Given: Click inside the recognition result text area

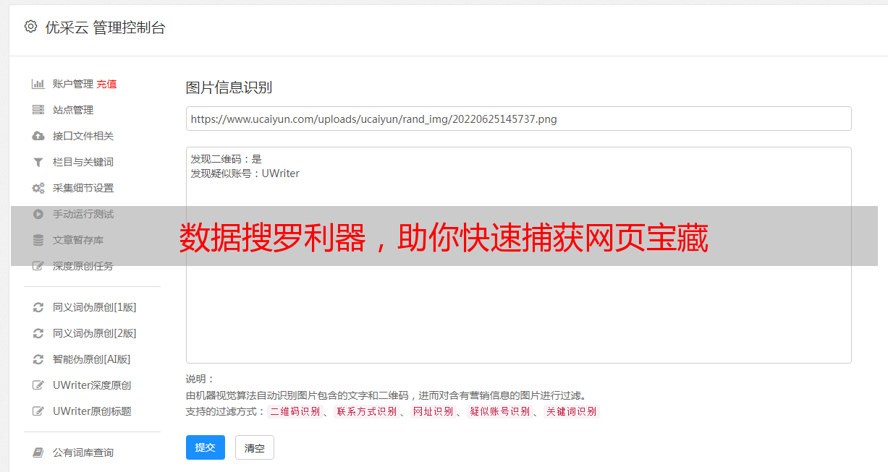Looking at the screenshot, I should pyautogui.click(x=518, y=255).
